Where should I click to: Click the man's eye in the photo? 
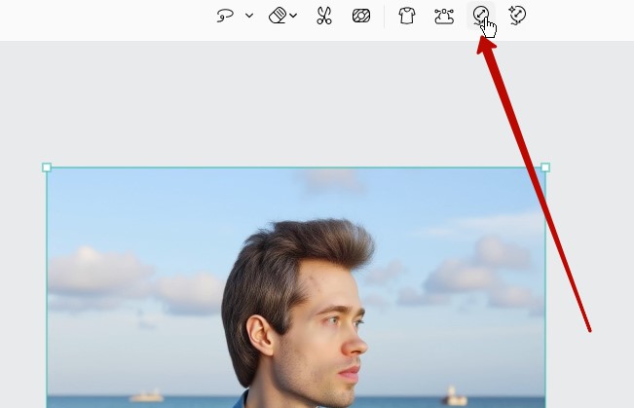point(332,322)
